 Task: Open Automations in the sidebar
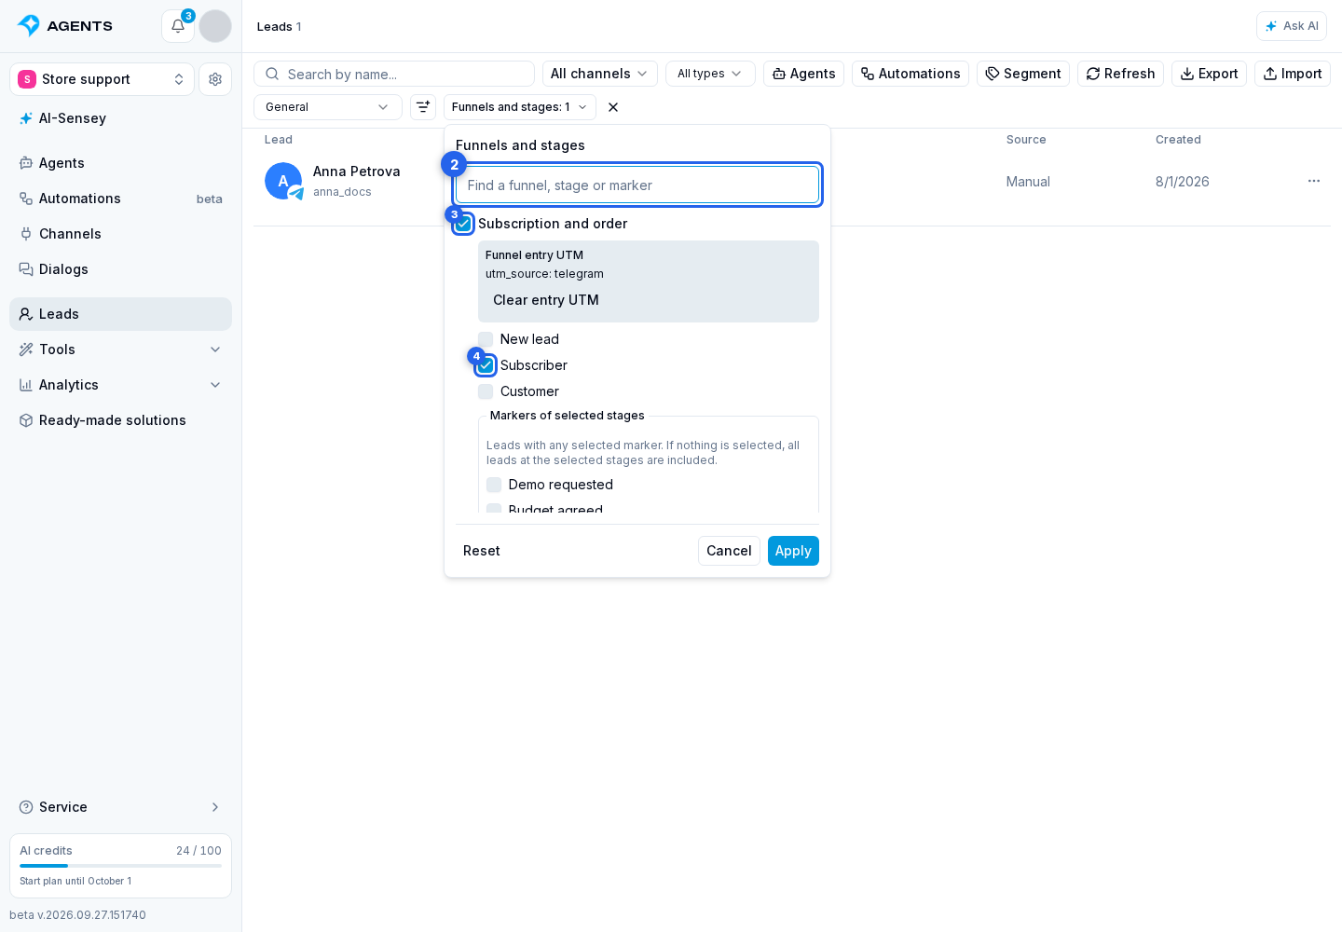(121, 199)
